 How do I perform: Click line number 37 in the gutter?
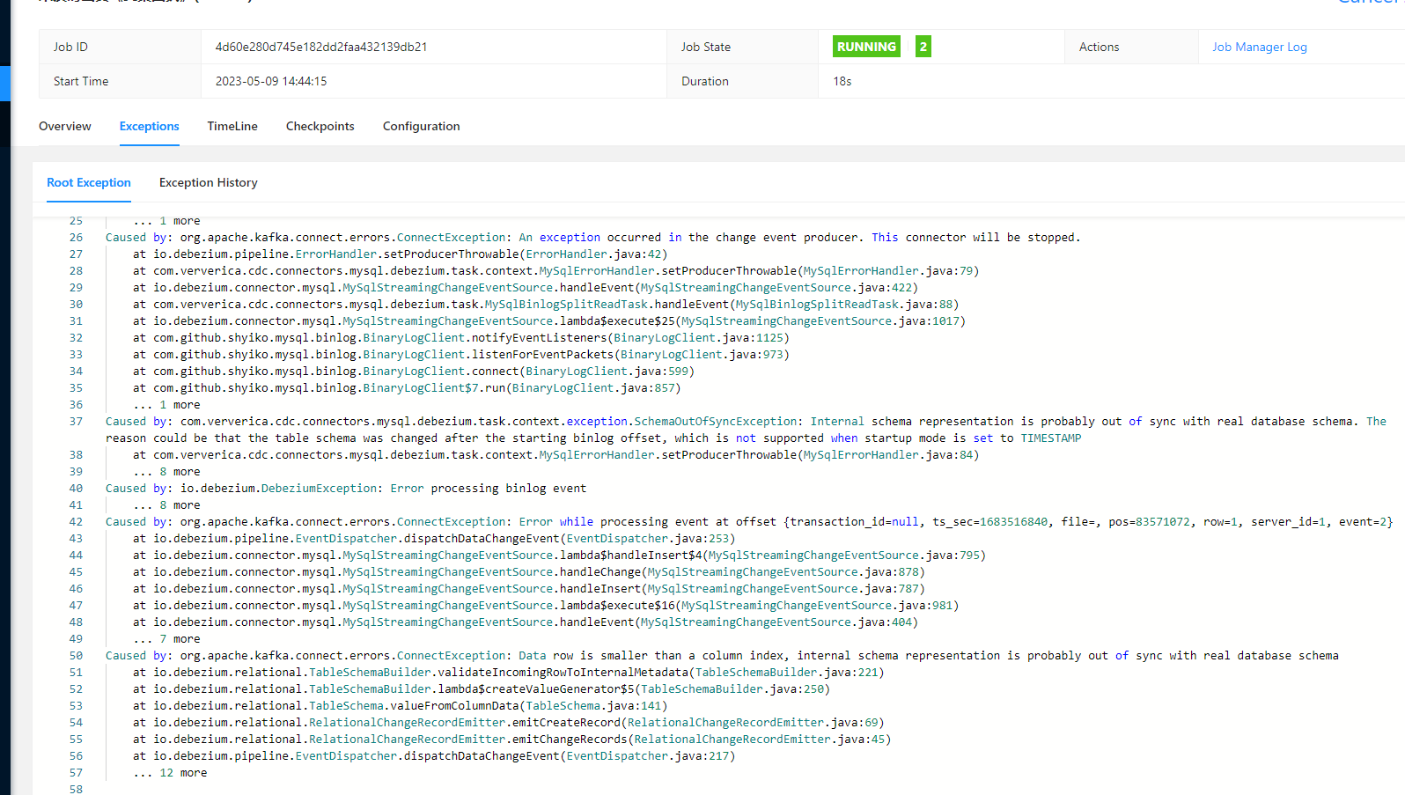pos(76,422)
